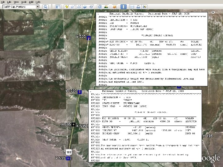This screenshot has height=167, width=223.
Task: Click the search magnifier button
Action: pyautogui.click(x=46, y=6)
